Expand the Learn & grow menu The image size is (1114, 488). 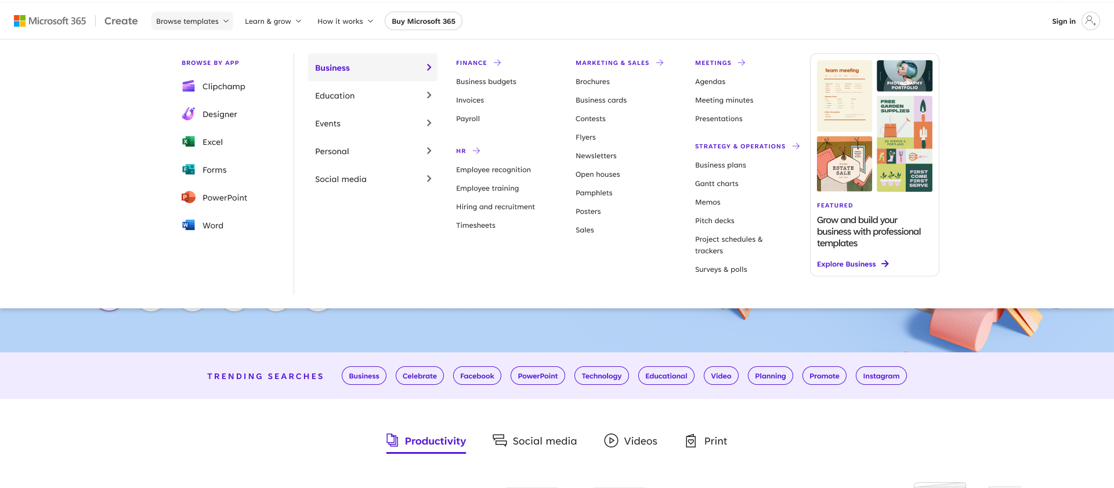pyautogui.click(x=273, y=21)
